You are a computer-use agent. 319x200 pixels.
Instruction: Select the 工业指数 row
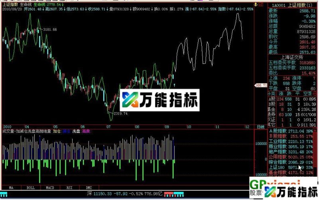[x=292, y=141]
